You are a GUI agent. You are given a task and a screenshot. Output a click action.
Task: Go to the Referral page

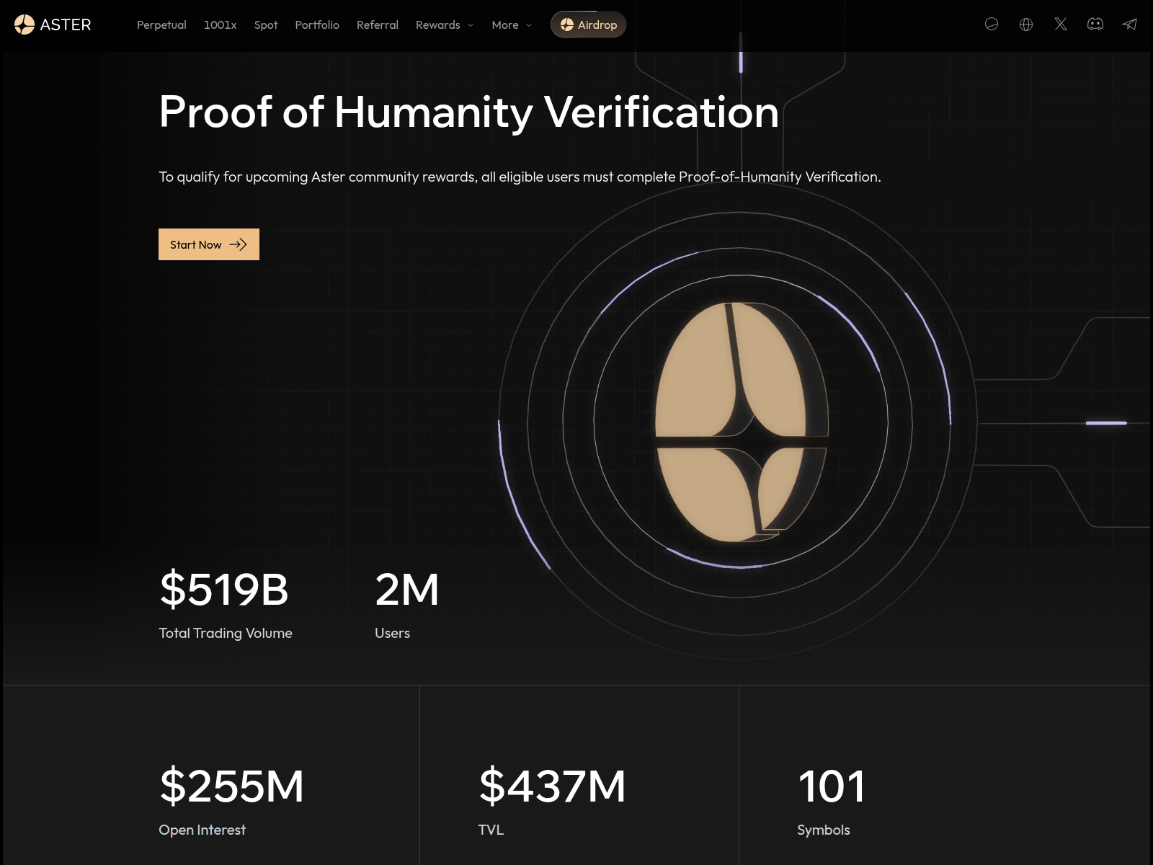tap(378, 25)
